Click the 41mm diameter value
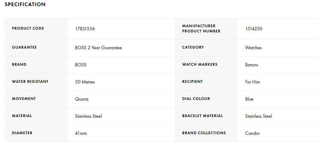The image size is (319, 148). point(81,133)
